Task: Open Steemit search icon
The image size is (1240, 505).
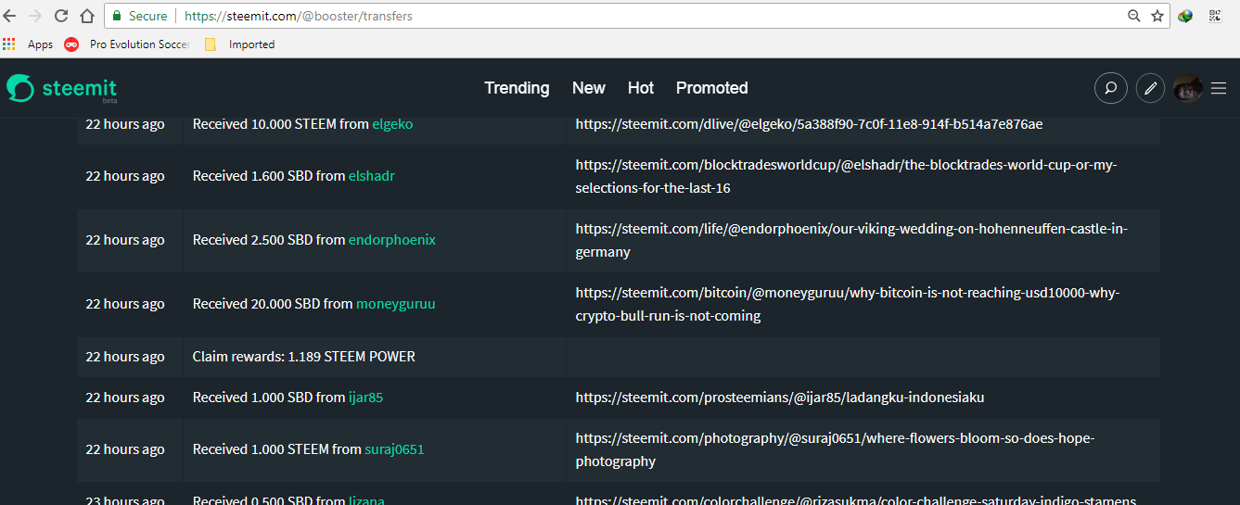Action: 1110,88
